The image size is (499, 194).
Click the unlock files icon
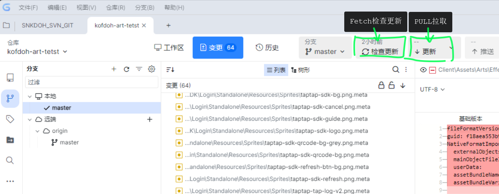click(392, 85)
